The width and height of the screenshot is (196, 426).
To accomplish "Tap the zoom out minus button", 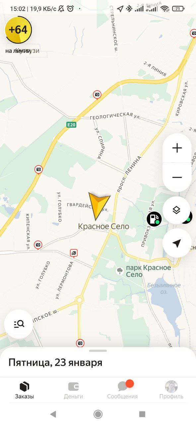I will tap(177, 177).
